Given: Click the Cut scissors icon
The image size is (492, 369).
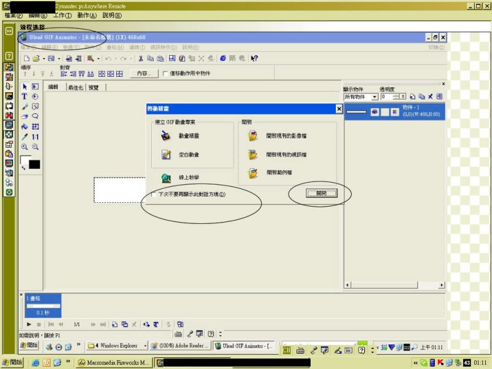Looking at the screenshot, I should (141, 58).
